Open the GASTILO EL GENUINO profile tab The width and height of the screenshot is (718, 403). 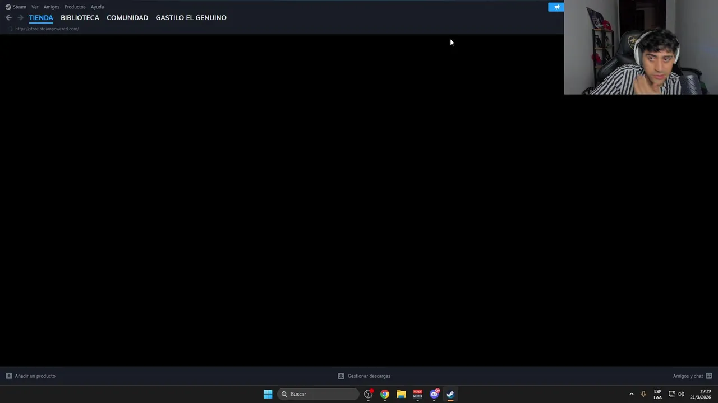click(191, 18)
